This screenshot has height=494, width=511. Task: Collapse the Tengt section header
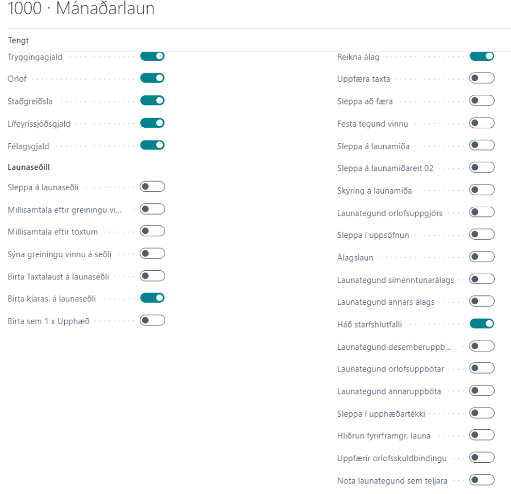click(x=19, y=41)
